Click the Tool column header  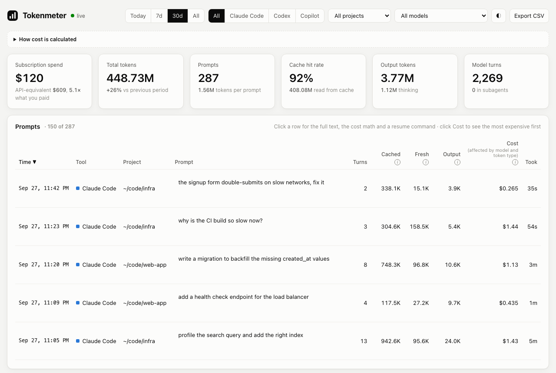click(x=81, y=162)
